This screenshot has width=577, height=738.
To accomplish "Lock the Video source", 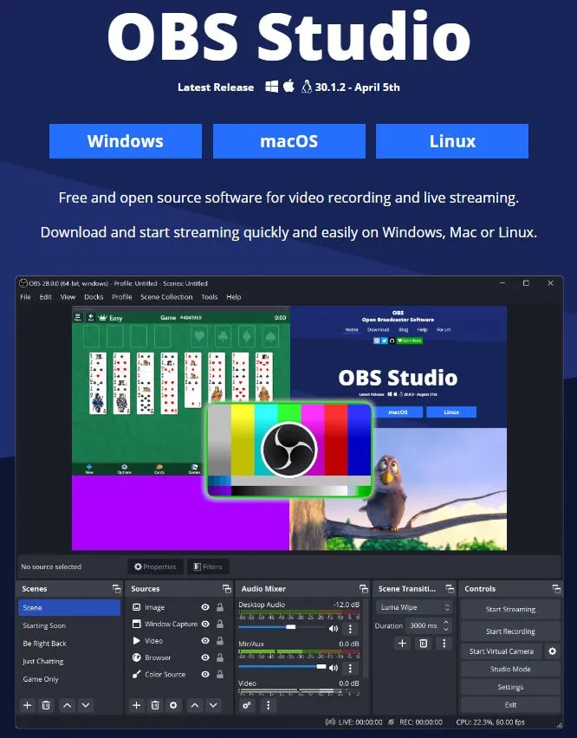I will coord(220,641).
